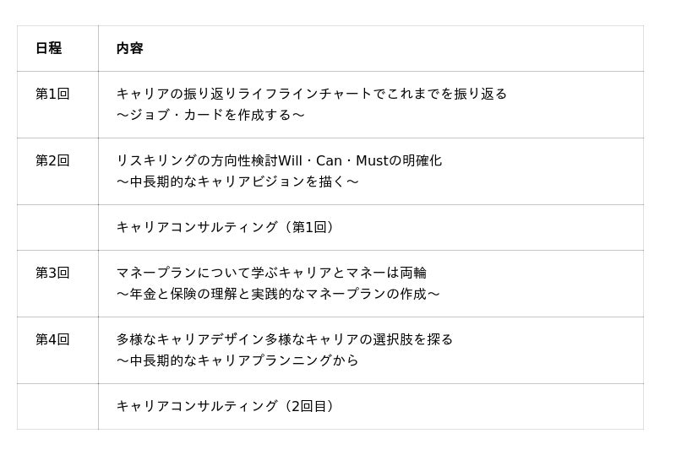Click the 中長期的なキャリアプランニングから line
The height and width of the screenshot is (455, 676).
click(237, 360)
